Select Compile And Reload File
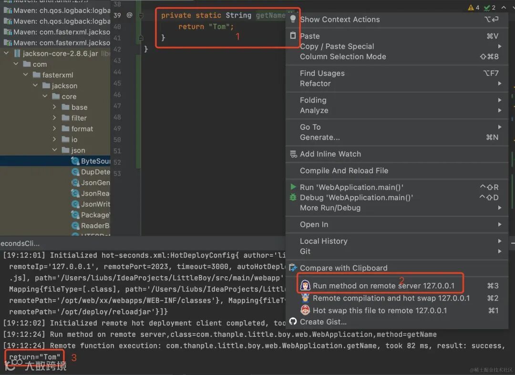The width and height of the screenshot is (515, 375). 397,171
